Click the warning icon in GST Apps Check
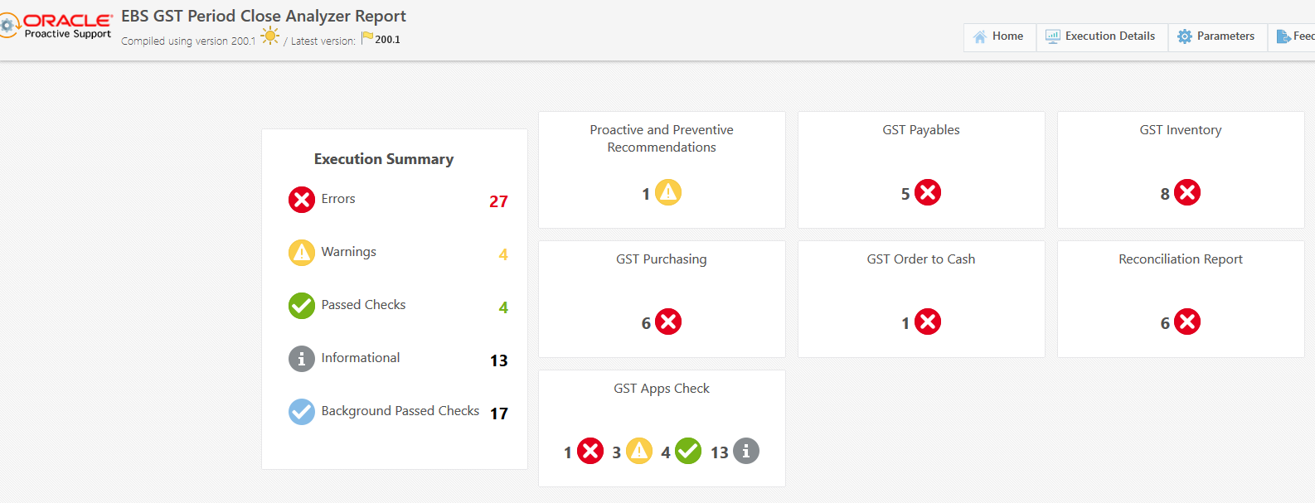The image size is (1315, 503). (639, 452)
